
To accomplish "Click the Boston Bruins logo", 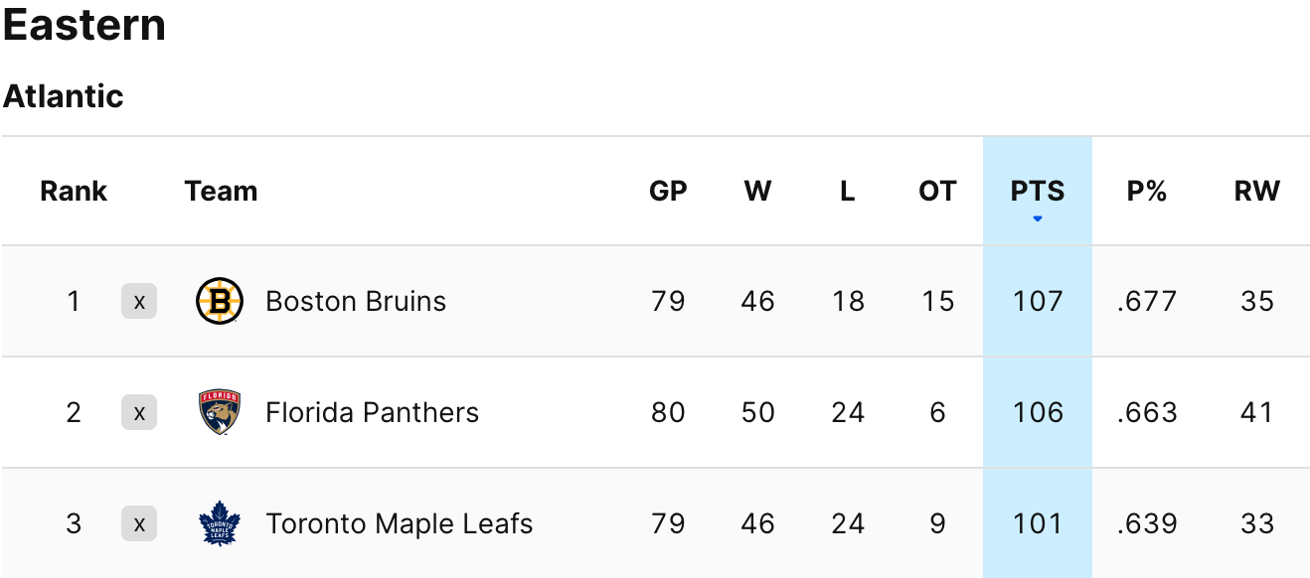I will pos(220,301).
